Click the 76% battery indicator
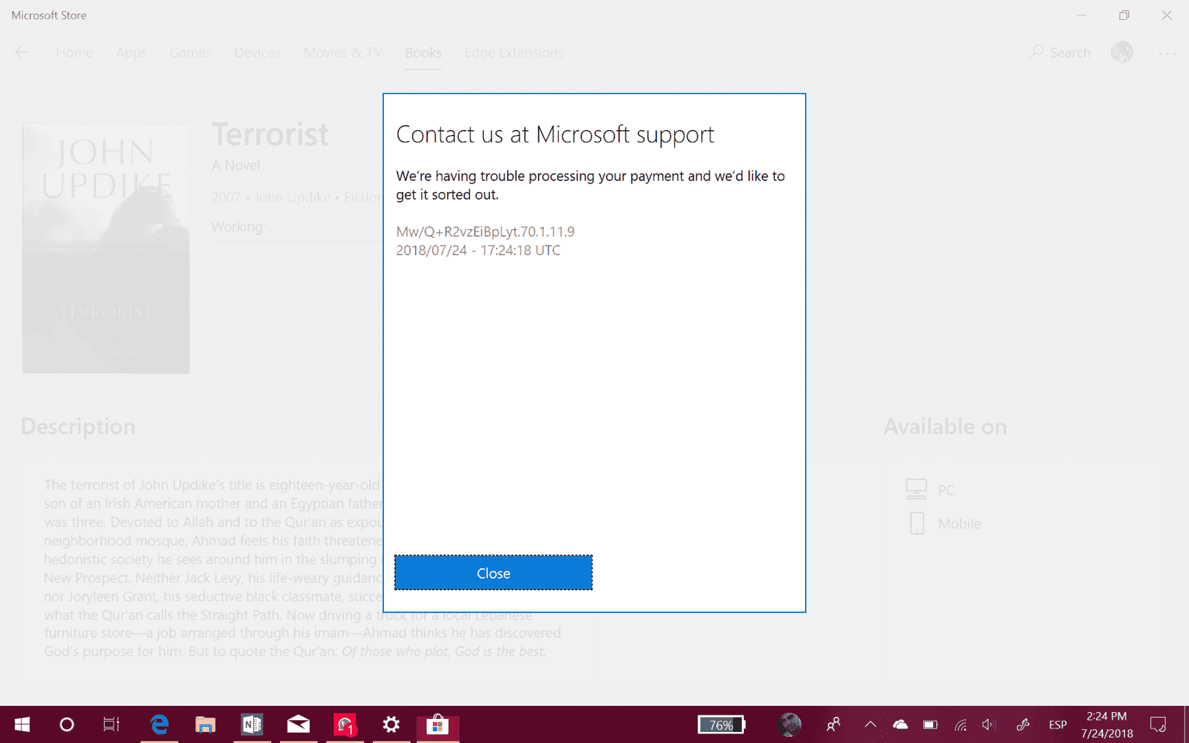 721,724
